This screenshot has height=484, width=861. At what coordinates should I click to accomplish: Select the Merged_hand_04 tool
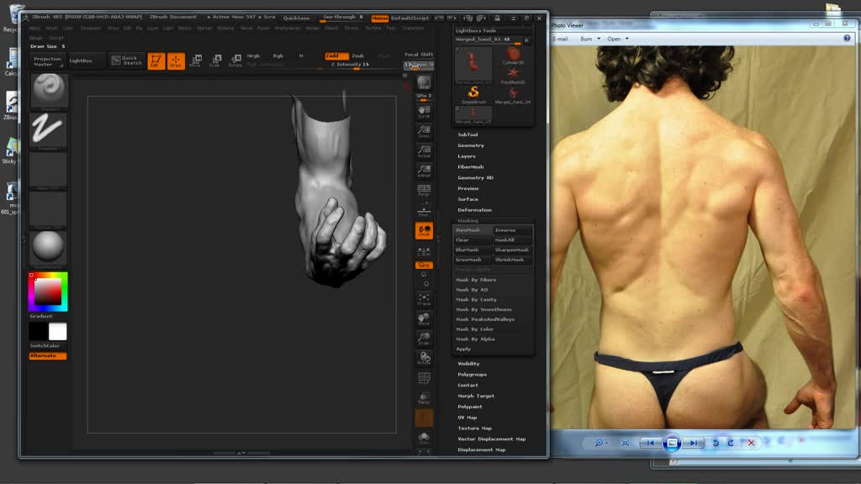click(x=513, y=95)
